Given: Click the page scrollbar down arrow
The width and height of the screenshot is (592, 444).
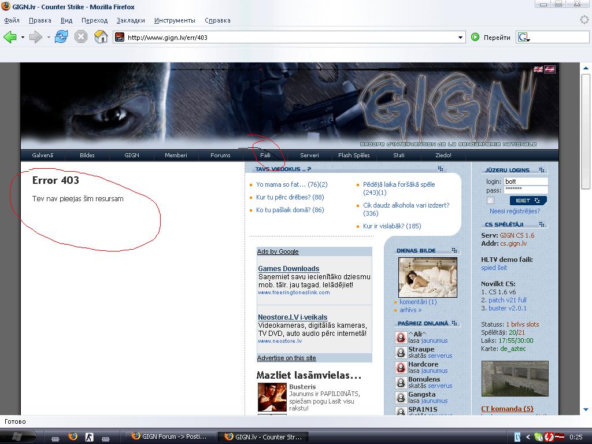Looking at the screenshot, I should [x=586, y=409].
